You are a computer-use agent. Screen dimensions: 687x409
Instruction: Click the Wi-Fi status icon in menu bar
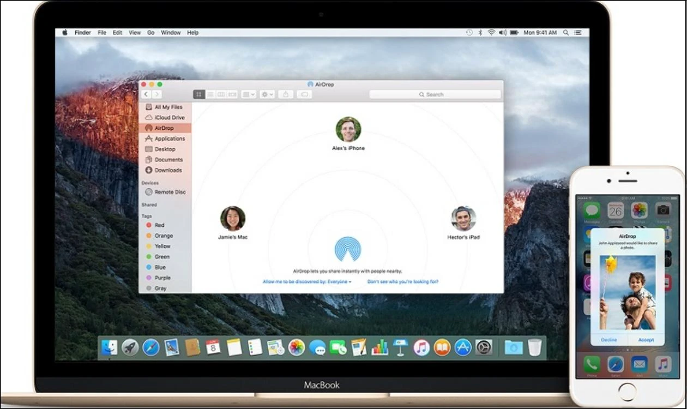[491, 33]
